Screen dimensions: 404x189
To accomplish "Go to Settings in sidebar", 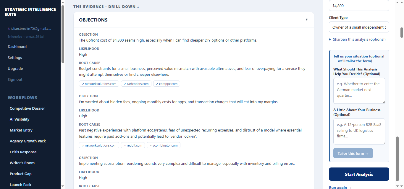I will [x=15, y=57].
